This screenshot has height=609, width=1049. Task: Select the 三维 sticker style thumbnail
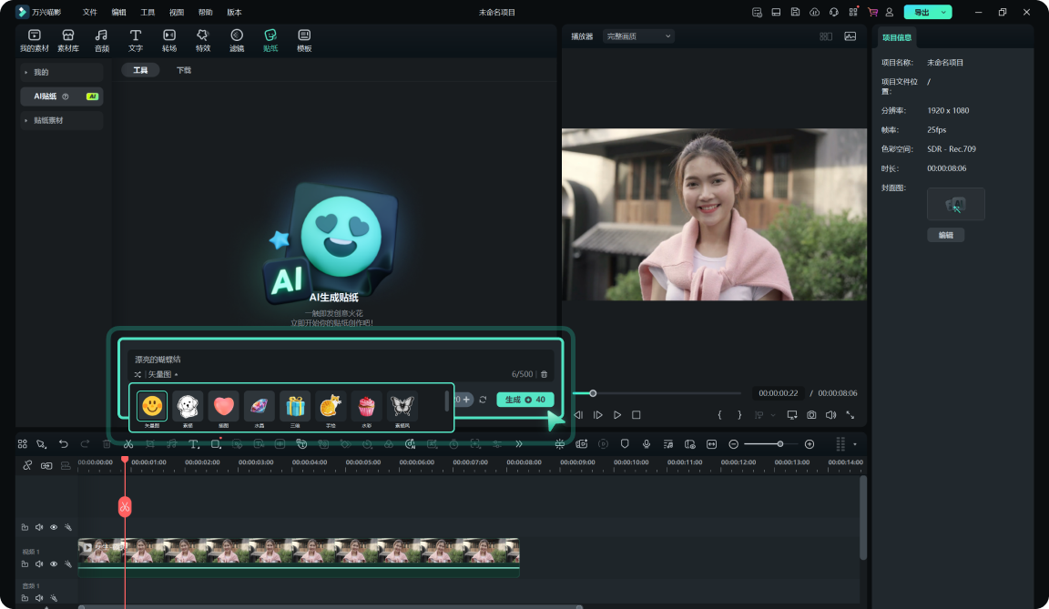(x=294, y=403)
